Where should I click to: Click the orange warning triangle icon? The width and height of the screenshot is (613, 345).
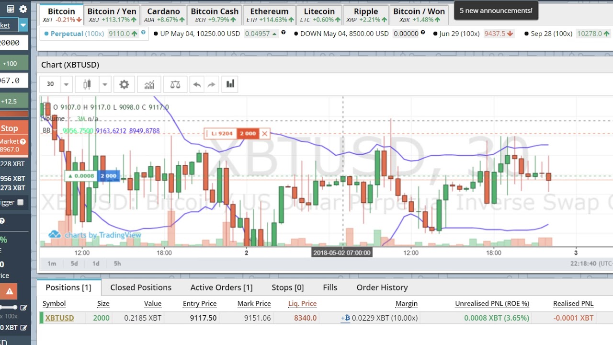pyautogui.click(x=9, y=291)
